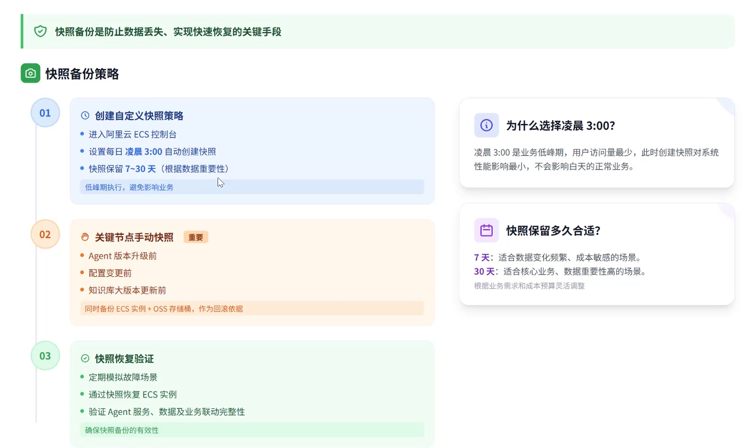Click the line starting with 30 天
The width and height of the screenshot is (755, 448).
pos(561,271)
